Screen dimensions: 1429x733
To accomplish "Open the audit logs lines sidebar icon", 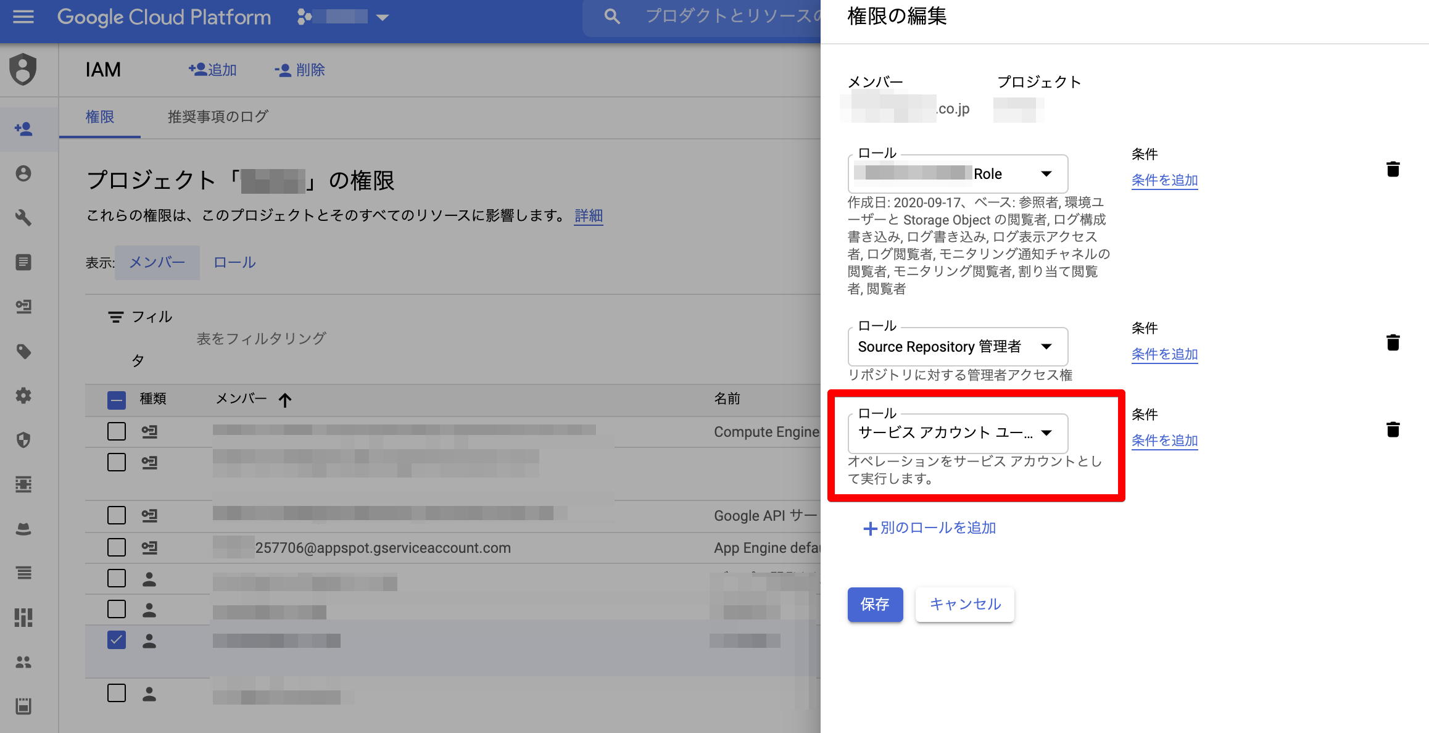I will (23, 573).
